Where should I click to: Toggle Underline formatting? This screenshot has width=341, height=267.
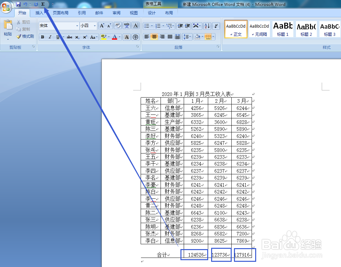coord(58,37)
